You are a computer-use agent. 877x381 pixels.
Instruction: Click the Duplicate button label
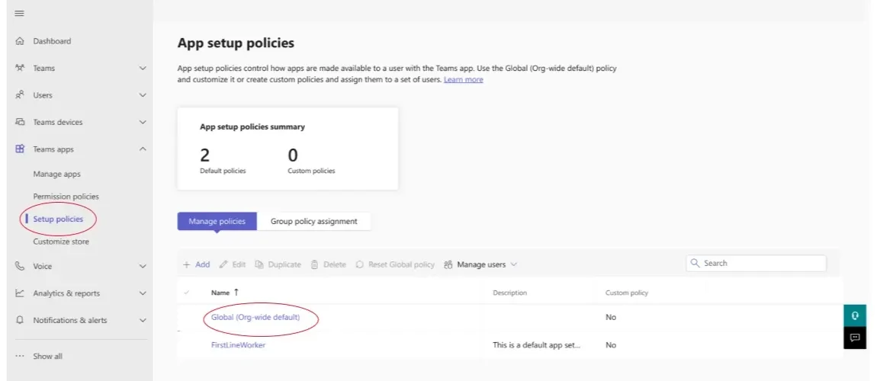284,265
